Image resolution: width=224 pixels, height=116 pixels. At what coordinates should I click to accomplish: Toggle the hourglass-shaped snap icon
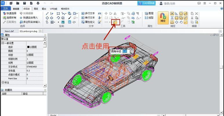(x=172, y=18)
